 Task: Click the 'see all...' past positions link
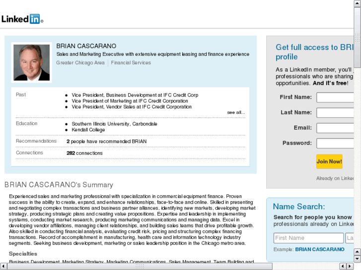click(236, 112)
